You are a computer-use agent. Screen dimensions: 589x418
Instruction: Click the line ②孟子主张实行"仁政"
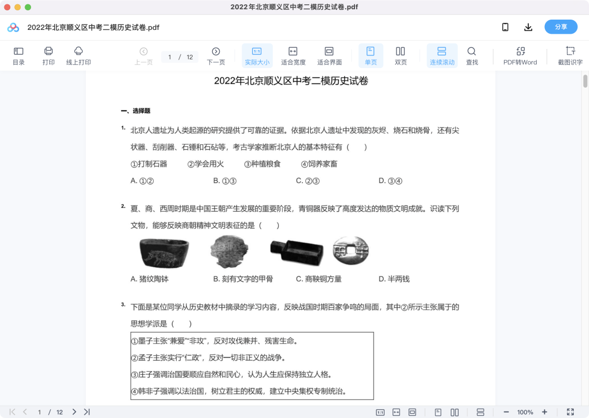[208, 358]
